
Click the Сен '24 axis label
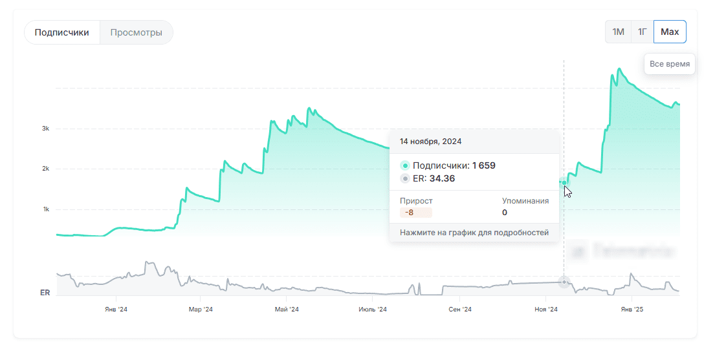click(459, 310)
